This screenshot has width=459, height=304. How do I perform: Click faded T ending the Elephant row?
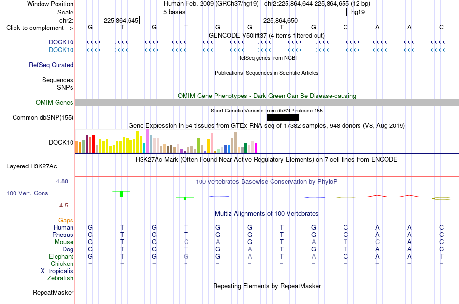pyautogui.click(x=442, y=257)
